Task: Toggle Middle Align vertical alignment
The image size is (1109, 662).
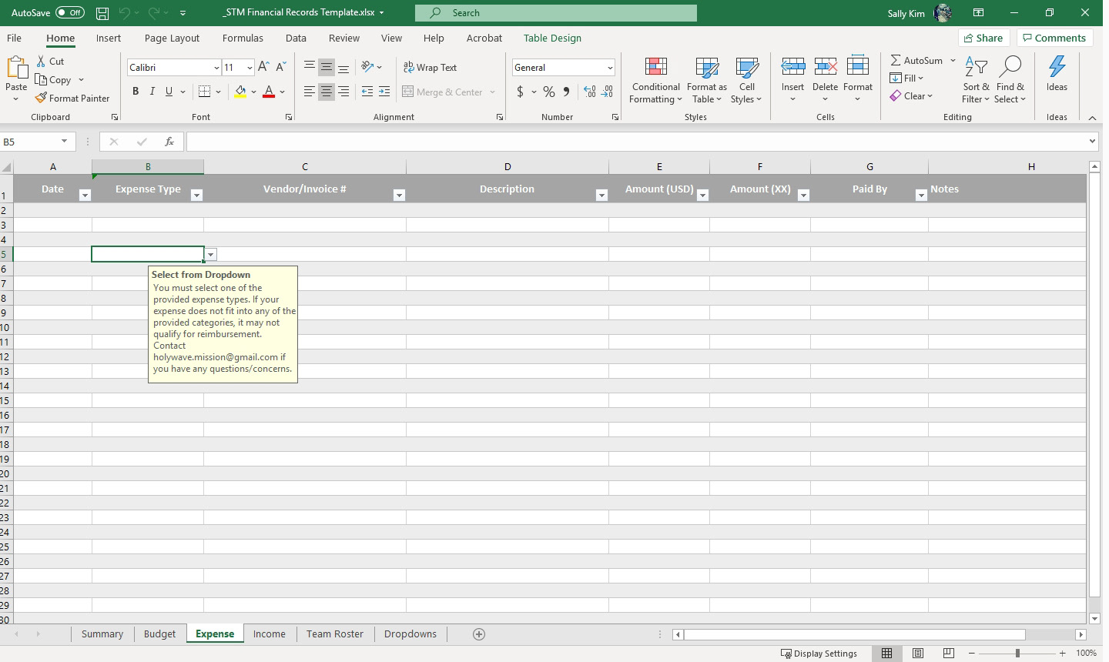Action: click(327, 67)
